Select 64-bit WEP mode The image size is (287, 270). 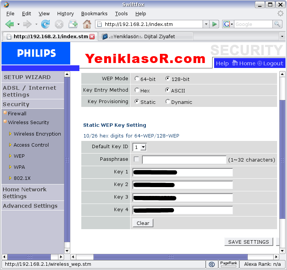click(x=137, y=79)
